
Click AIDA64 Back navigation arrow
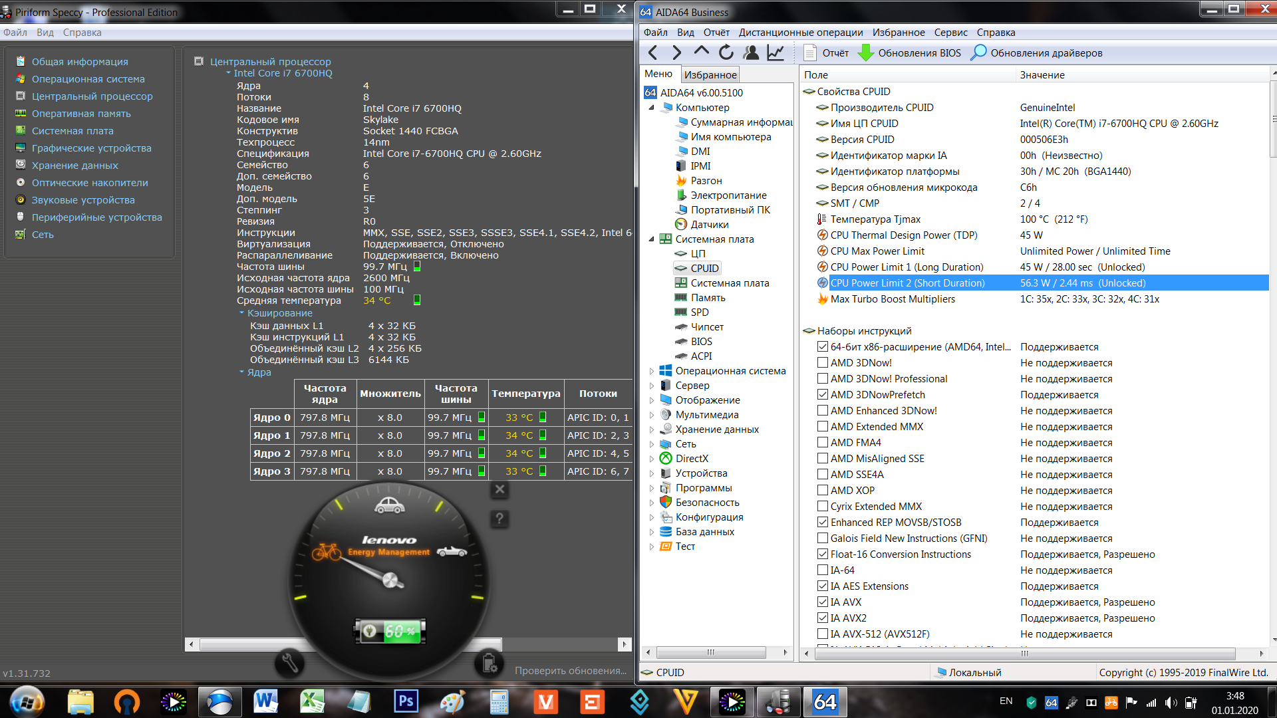[x=652, y=53]
